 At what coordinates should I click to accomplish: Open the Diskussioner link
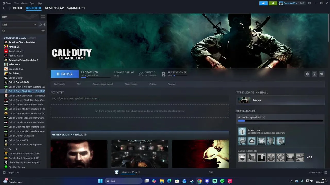coord(131,84)
